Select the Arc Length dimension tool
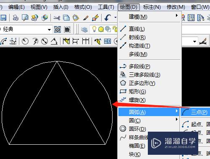The height and width of the screenshot is (159, 210). (3, 41)
